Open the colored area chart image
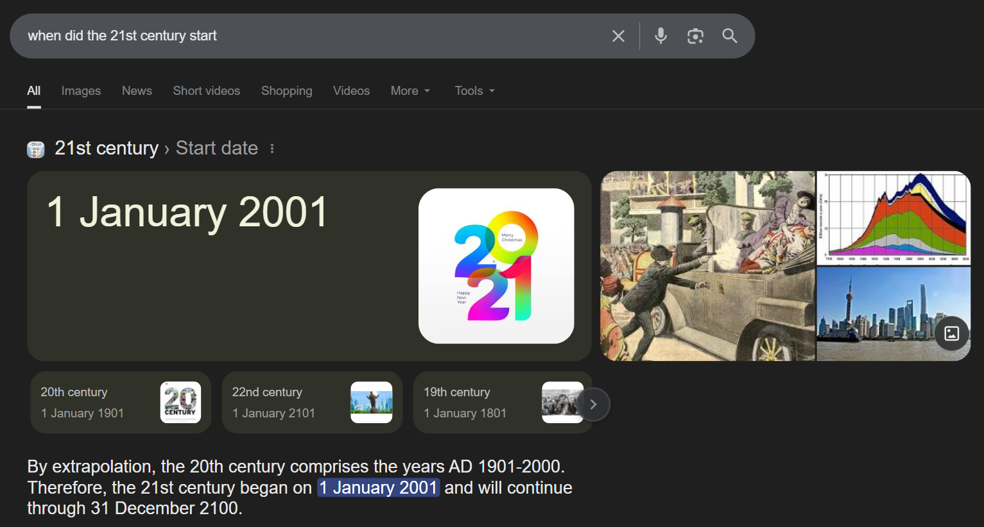Image resolution: width=984 pixels, height=527 pixels. click(x=893, y=218)
